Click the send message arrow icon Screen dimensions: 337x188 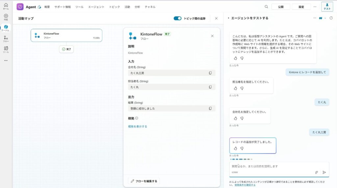click(324, 172)
